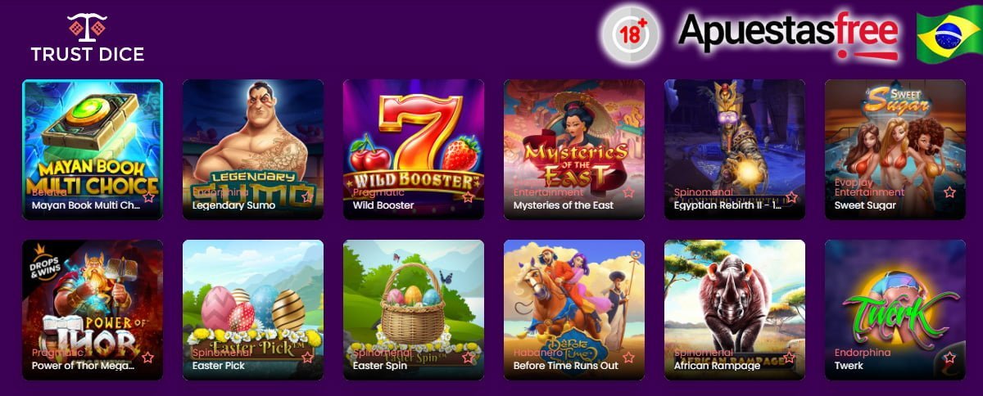Open the Easter Spin basket thumbnail

414,310
